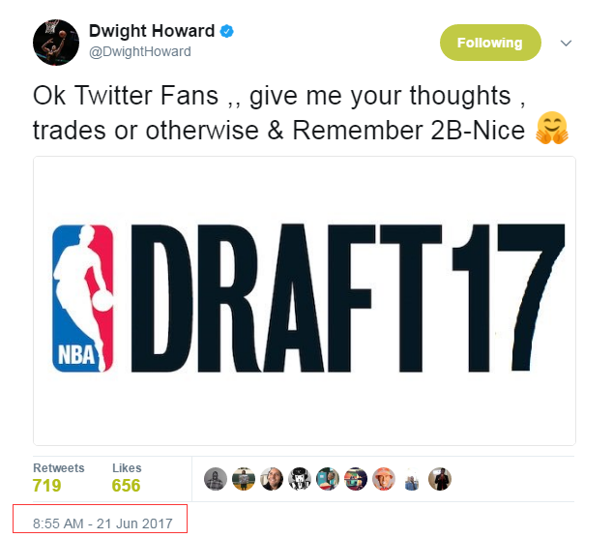
Task: Expand the tweet options chevron menu
Action: point(566,43)
